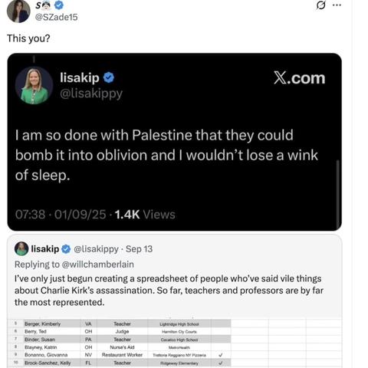This screenshot has width=368, height=368.
Task: Open the @lisakippy handle in the black card
Action: click(91, 94)
